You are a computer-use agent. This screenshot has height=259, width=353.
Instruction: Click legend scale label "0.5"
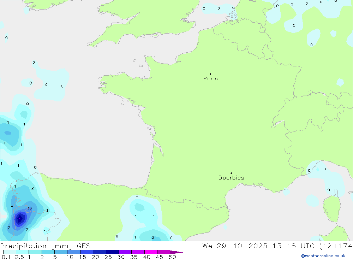coord(19,257)
